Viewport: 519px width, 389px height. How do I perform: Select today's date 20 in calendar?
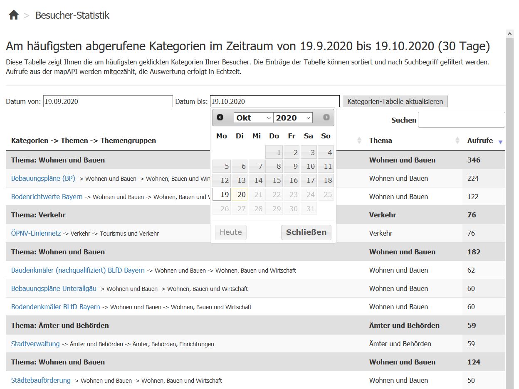pos(239,194)
